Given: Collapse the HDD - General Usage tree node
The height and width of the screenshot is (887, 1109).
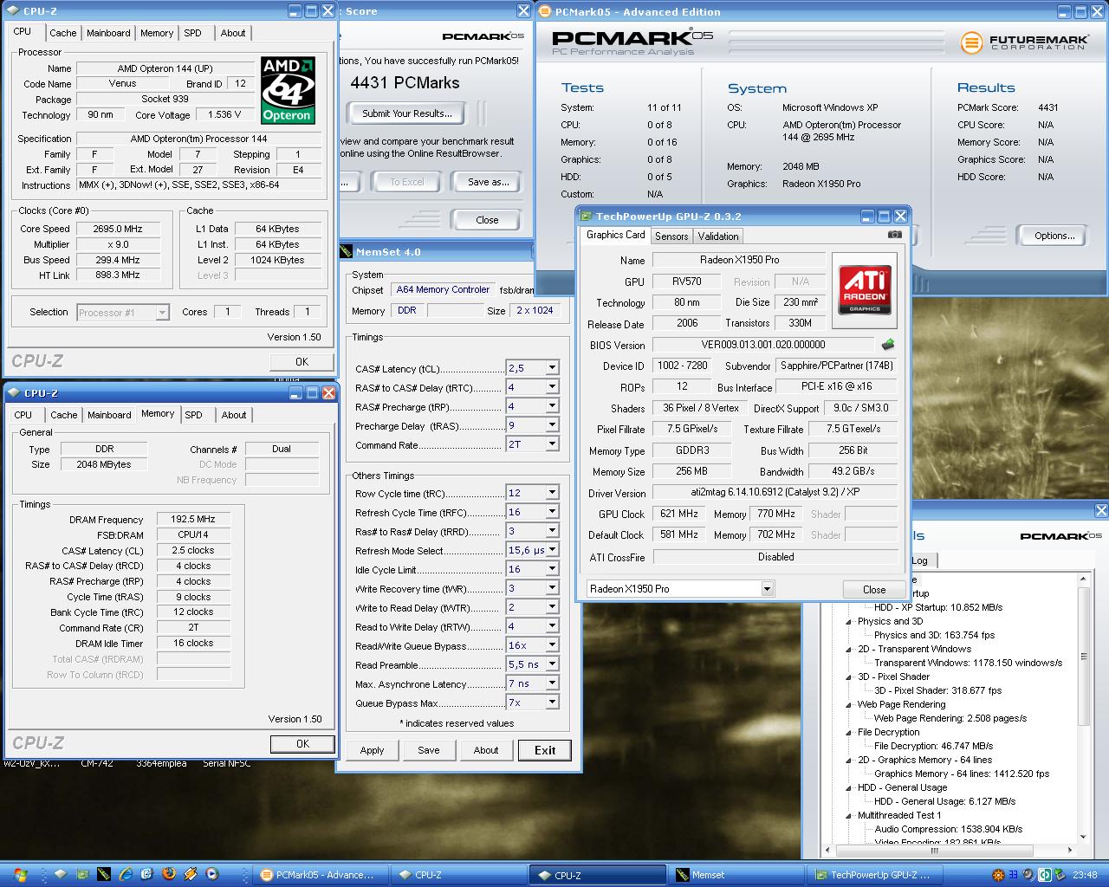Looking at the screenshot, I should tap(848, 787).
